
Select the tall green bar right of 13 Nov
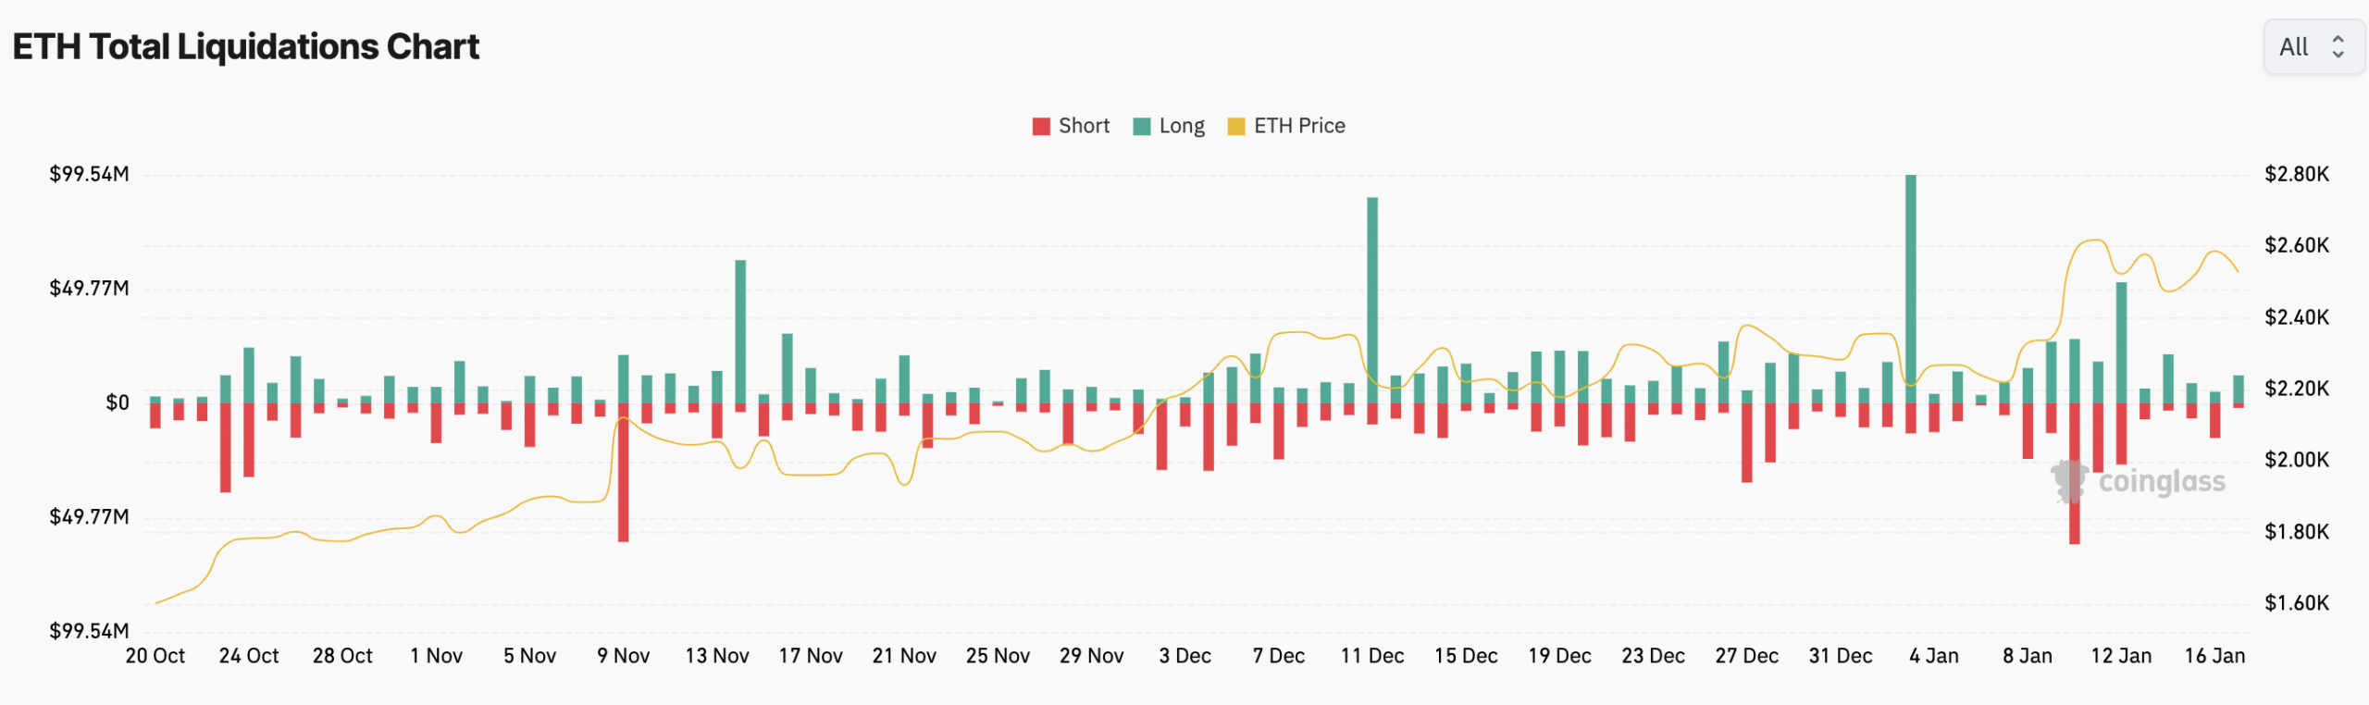tap(740, 333)
